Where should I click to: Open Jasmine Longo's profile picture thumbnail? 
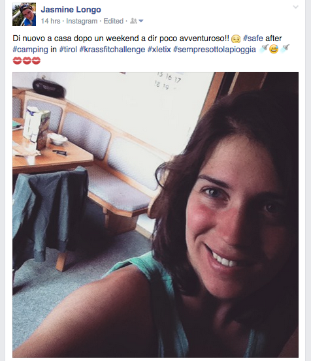[x=24, y=14]
